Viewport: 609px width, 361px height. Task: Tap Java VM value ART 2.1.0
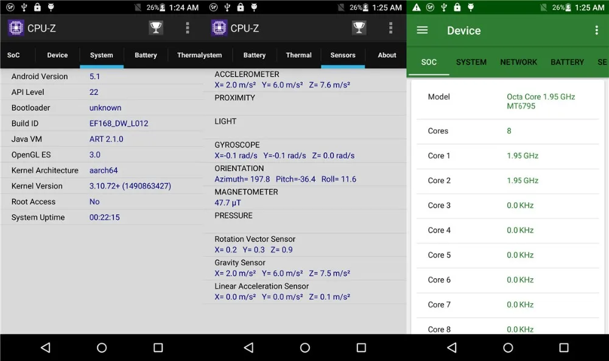pos(107,139)
